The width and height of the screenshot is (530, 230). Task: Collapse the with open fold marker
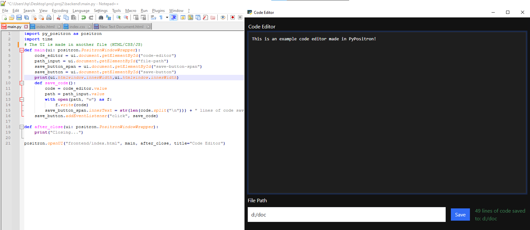22,99
